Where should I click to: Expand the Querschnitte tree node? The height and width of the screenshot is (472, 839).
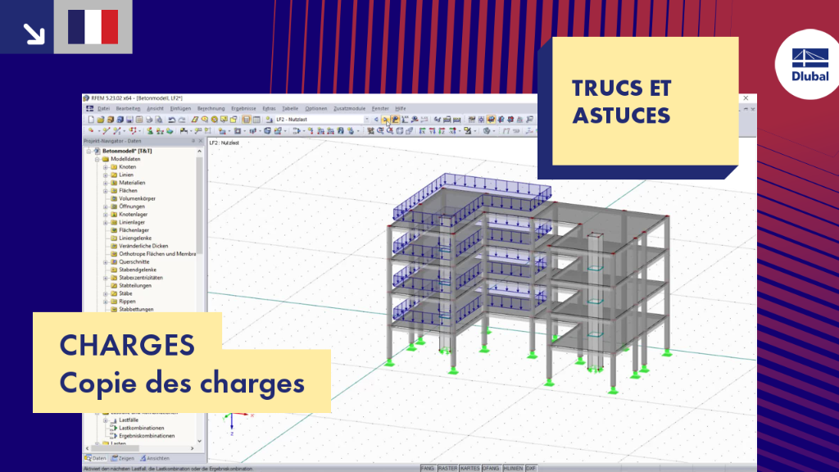106,262
